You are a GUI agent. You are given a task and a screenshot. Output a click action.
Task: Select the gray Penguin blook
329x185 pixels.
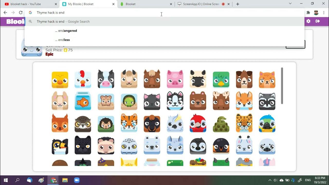point(198,146)
